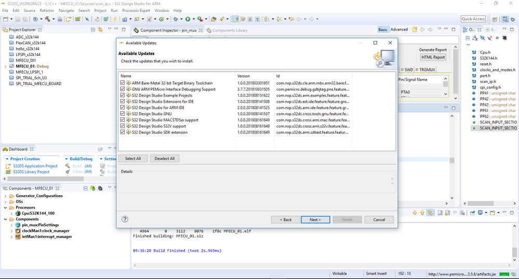Click the New file toolbar icon
The width and height of the screenshot is (519, 279).
click(x=6, y=19)
